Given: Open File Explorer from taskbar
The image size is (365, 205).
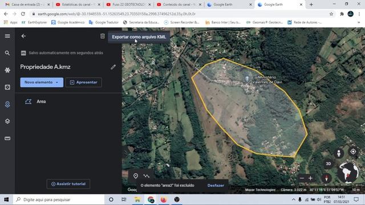Looking at the screenshot, I should click(137, 199).
